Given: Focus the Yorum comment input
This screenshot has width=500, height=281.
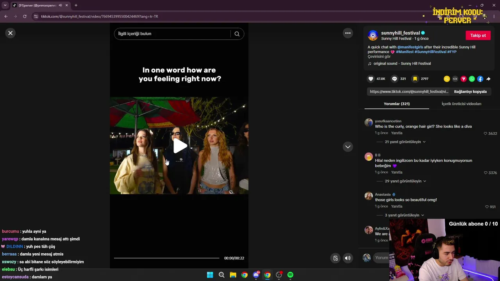Looking at the screenshot, I should pos(382,258).
